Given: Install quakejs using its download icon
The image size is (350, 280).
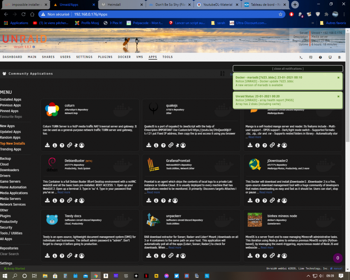Looking at the screenshot, I should tap(149, 145).
